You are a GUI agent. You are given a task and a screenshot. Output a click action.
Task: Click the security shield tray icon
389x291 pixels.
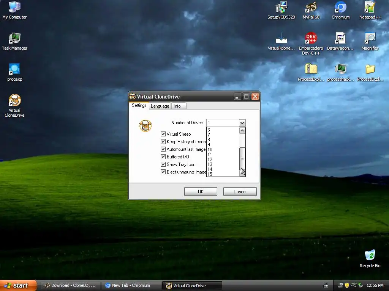[x=347, y=285]
